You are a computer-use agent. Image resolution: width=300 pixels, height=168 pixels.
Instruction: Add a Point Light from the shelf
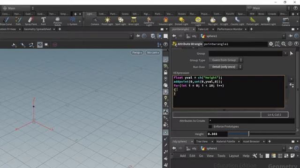(107, 21)
